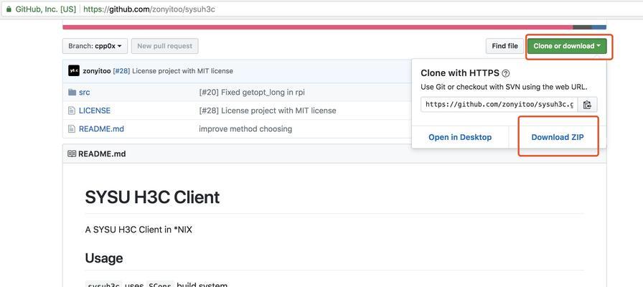Open the Branch: cpp0x dropdown

(95, 46)
